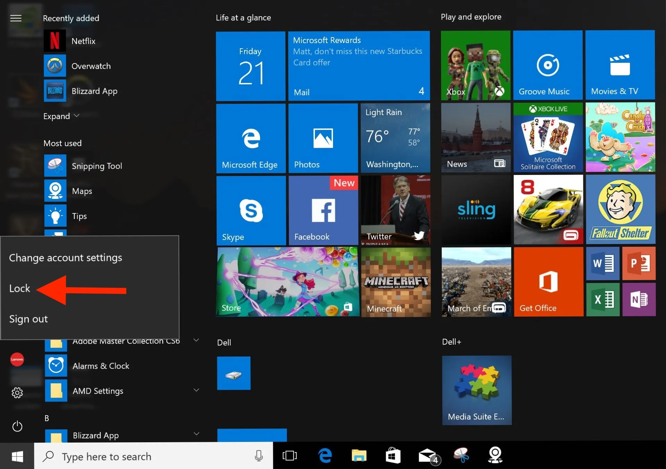Expand the AMD Settings folder
The width and height of the screenshot is (666, 469).
(196, 391)
